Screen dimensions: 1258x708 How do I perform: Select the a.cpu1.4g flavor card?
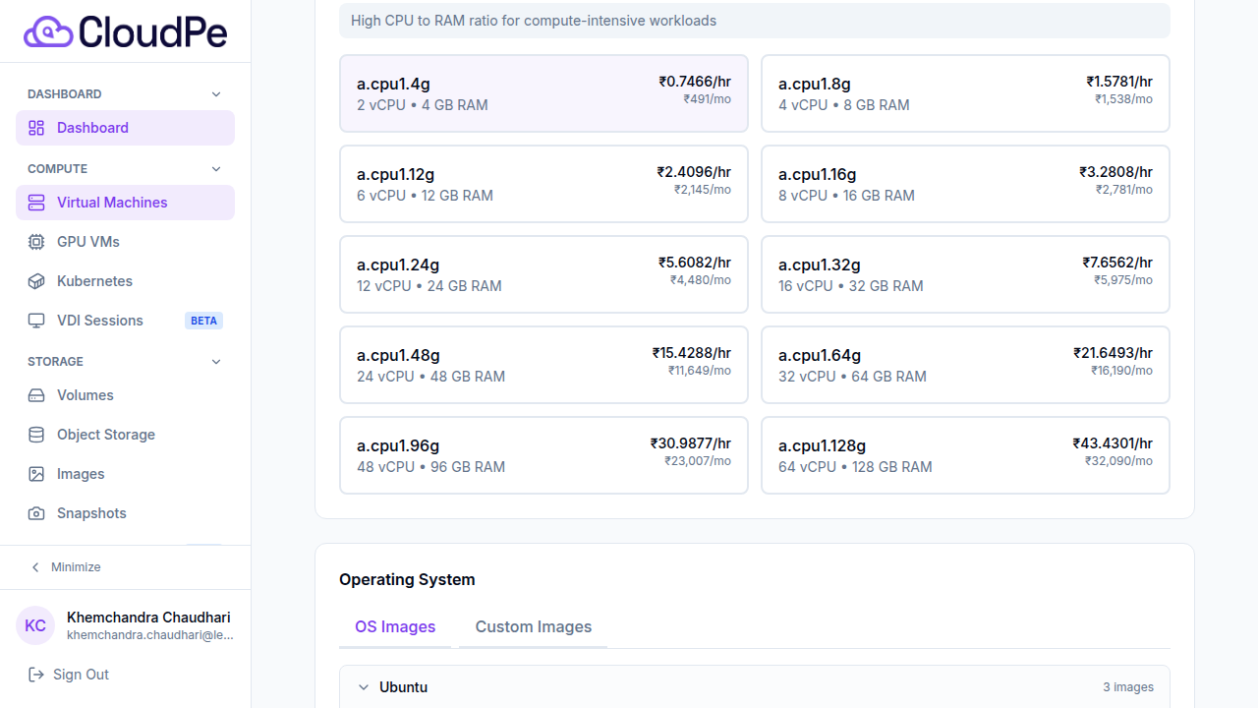pyautogui.click(x=543, y=93)
